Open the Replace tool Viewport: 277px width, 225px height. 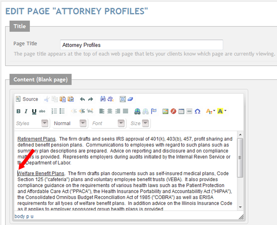110,99
